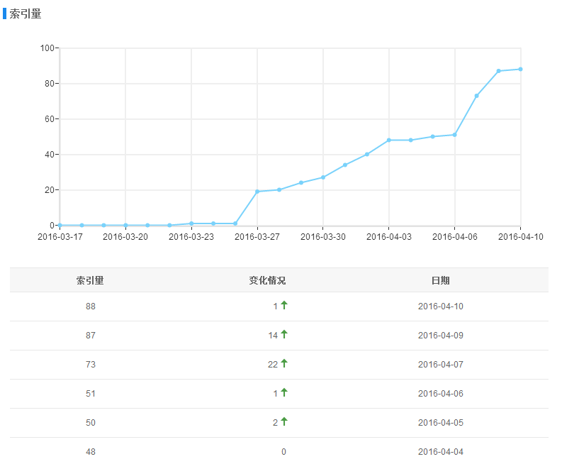The height and width of the screenshot is (464, 562).
Task: Click green up arrow in 2016-04-10 row
Action: tap(284, 305)
